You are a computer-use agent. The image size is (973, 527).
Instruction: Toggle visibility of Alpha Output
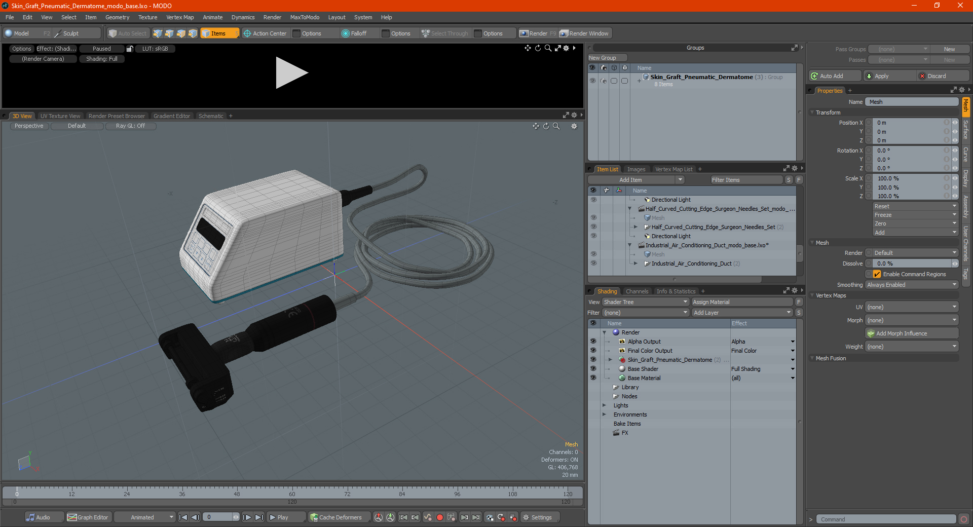click(593, 342)
